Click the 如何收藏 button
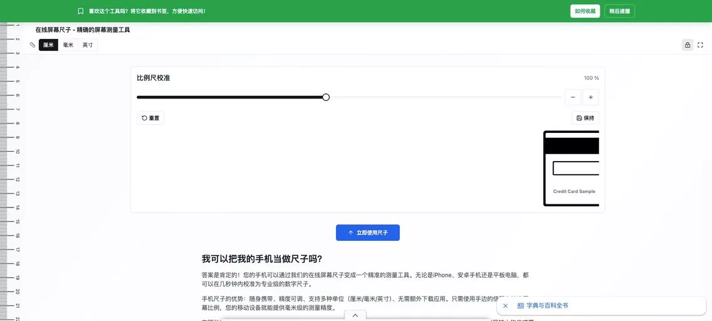Screen dimensions: 712x321 [x=585, y=11]
